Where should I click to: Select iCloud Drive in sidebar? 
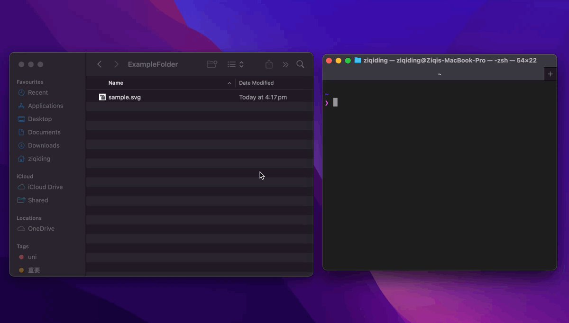[45, 187]
